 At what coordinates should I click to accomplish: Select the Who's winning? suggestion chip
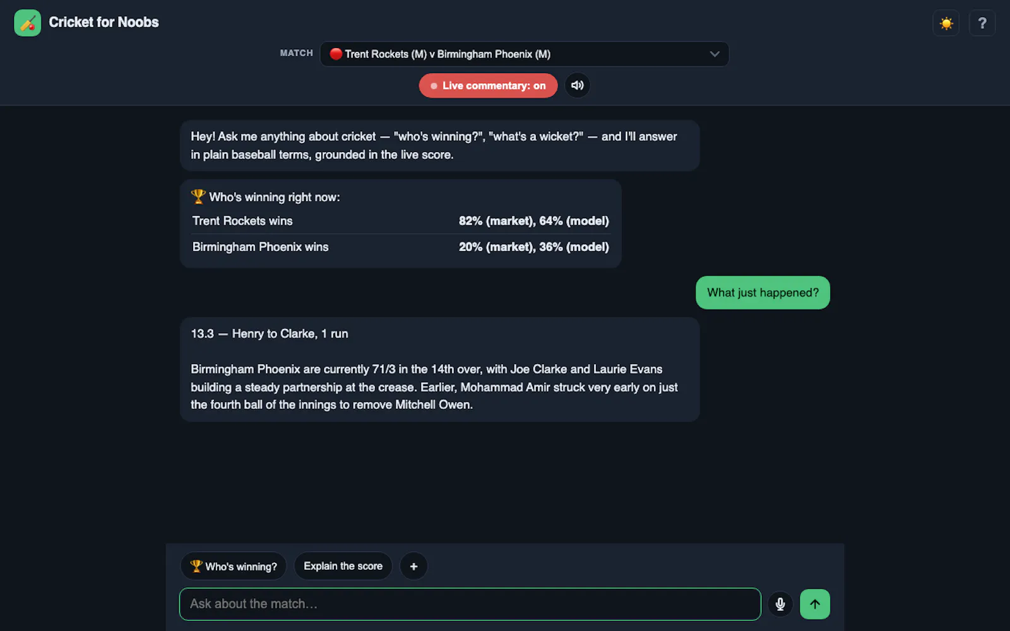[234, 566]
